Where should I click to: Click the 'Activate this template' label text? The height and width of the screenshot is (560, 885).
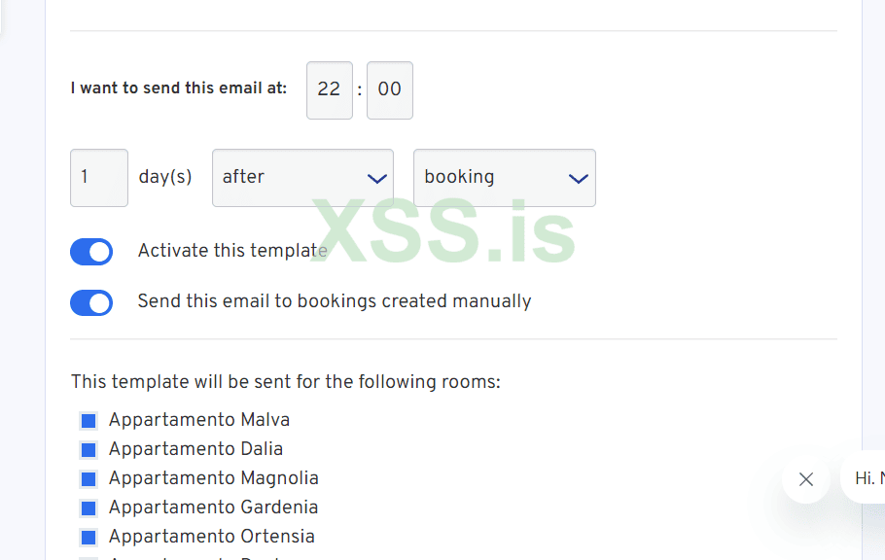click(x=232, y=251)
